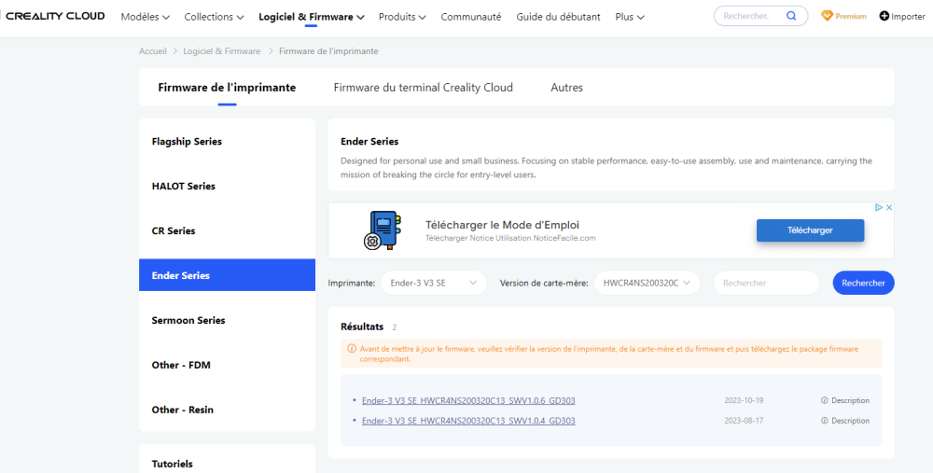Open Guide du débutant
The width and height of the screenshot is (933, 473).
click(x=558, y=17)
